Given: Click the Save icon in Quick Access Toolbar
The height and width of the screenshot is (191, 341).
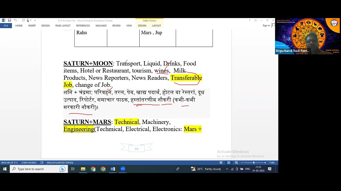Looking at the screenshot, I should [9, 20].
